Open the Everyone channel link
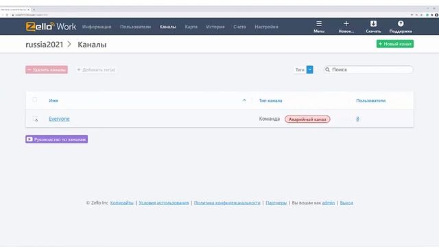 click(x=59, y=119)
